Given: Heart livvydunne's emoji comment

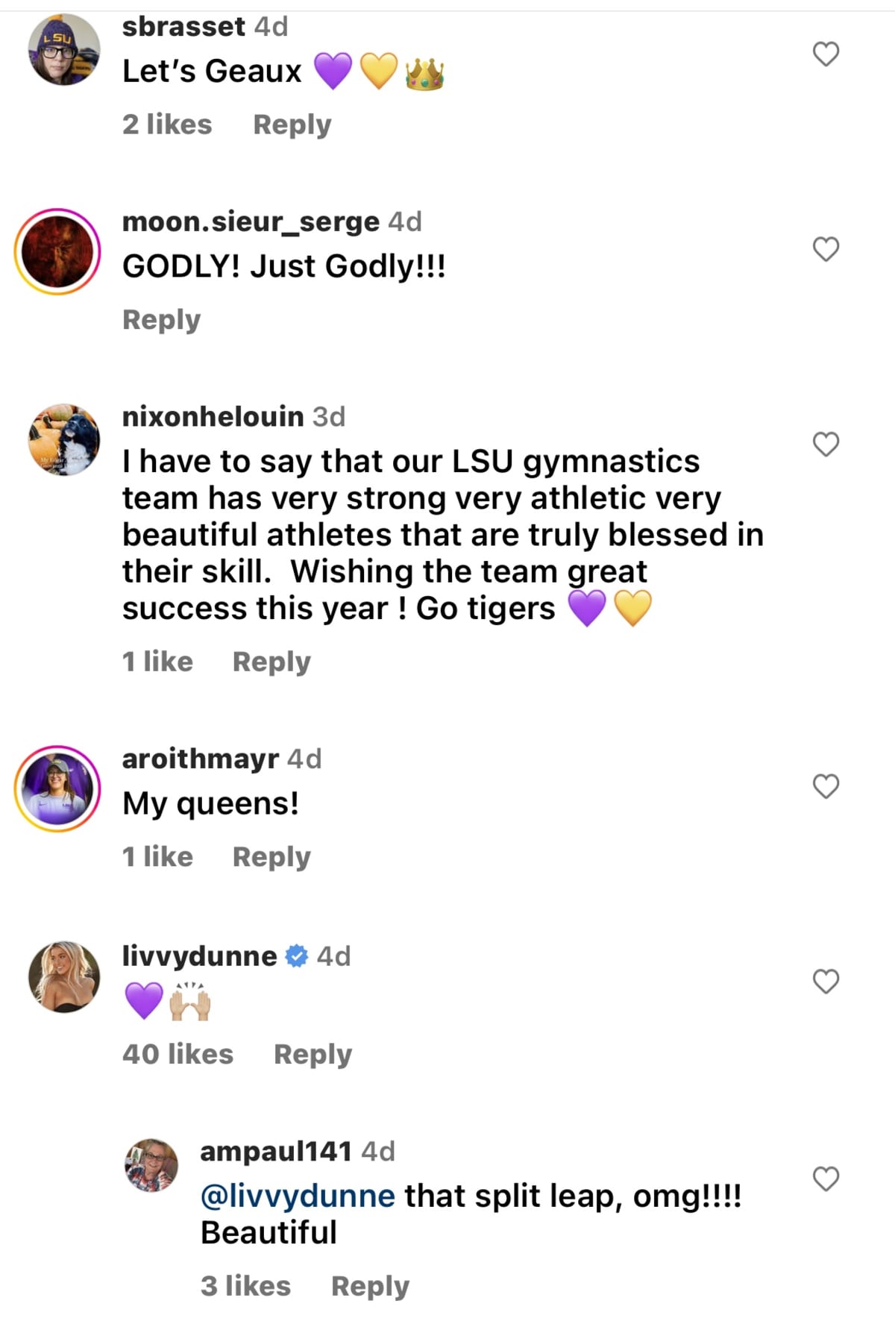Looking at the screenshot, I should click(825, 982).
